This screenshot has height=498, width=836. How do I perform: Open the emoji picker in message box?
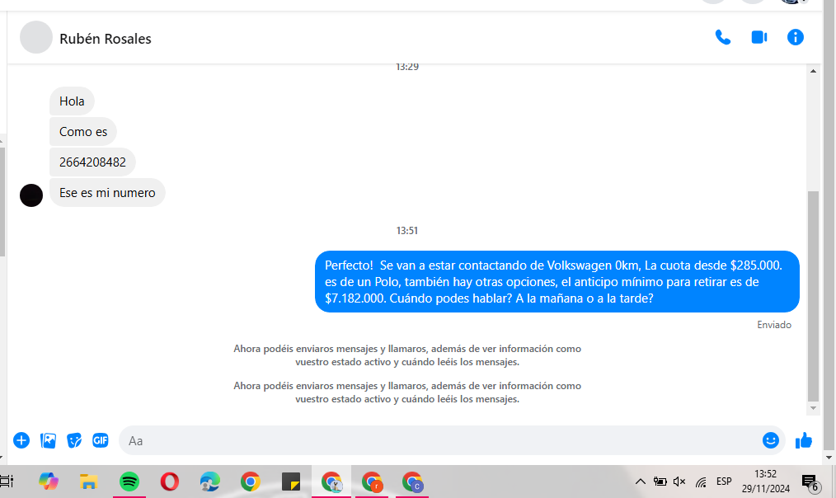tap(771, 440)
